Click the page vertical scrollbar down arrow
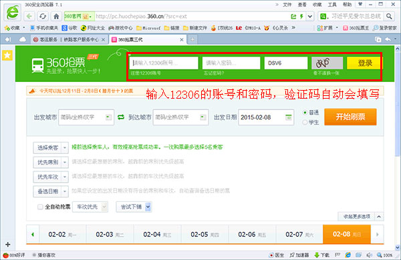The height and width of the screenshot is (260, 401). 398,247
